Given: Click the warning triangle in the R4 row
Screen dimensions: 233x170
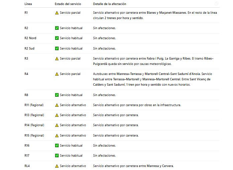Looking at the screenshot, I should coord(57,74).
